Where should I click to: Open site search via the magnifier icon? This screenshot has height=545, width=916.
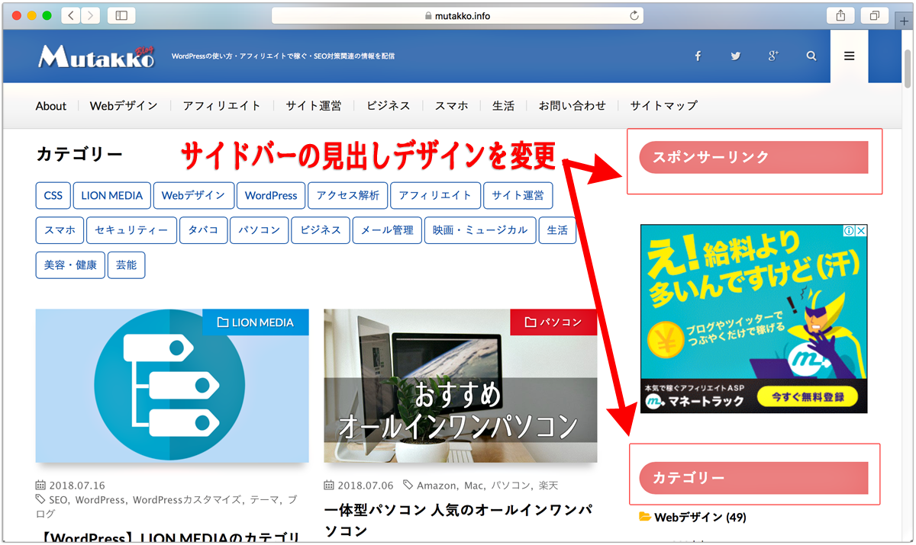[811, 56]
